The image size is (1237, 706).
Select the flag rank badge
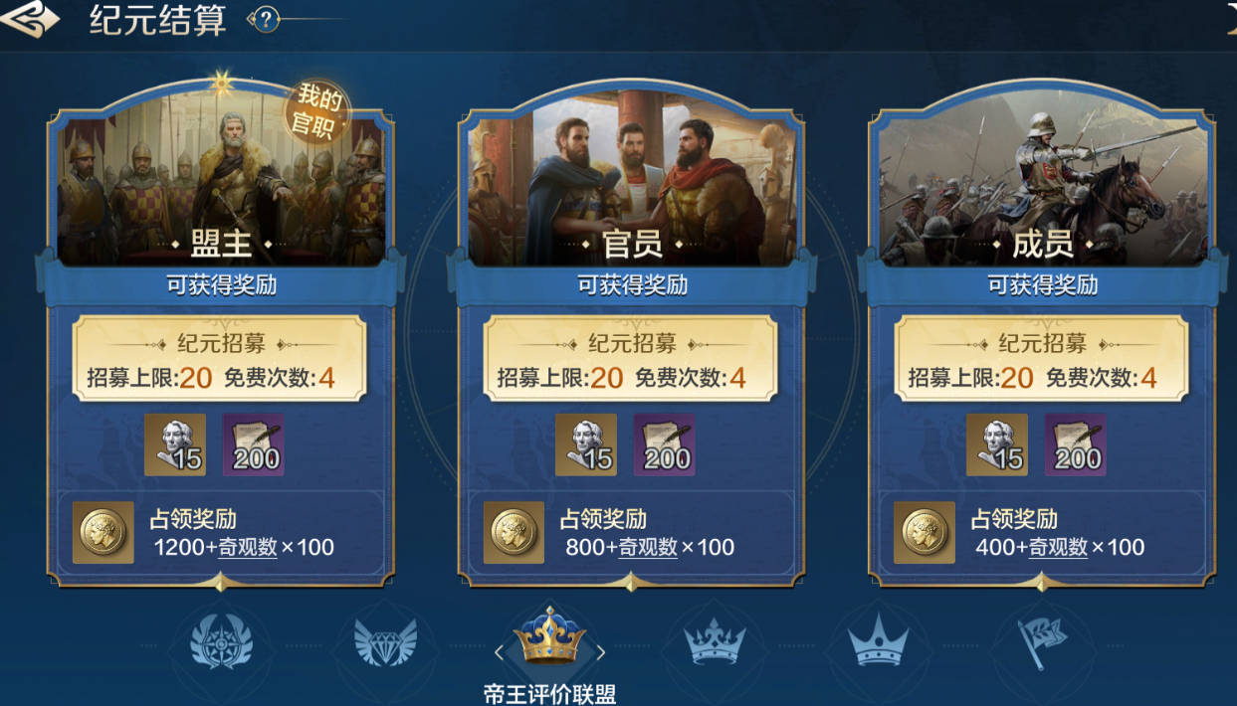tap(1043, 641)
